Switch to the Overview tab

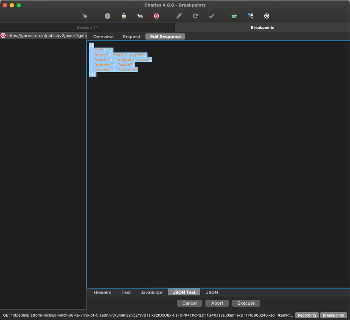[x=103, y=36]
